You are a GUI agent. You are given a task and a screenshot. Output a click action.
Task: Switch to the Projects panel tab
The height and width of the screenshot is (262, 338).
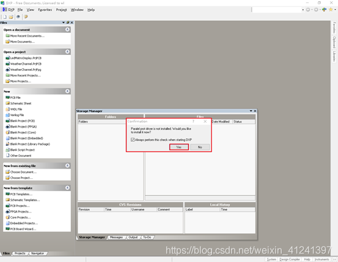20,253
